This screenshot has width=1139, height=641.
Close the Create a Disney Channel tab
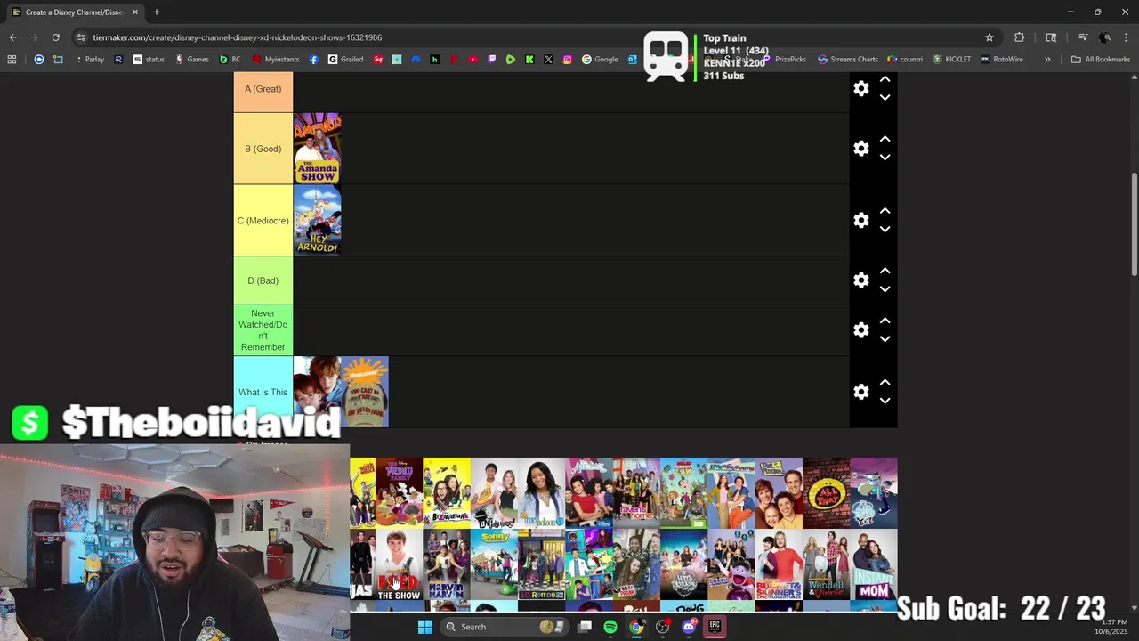(134, 12)
